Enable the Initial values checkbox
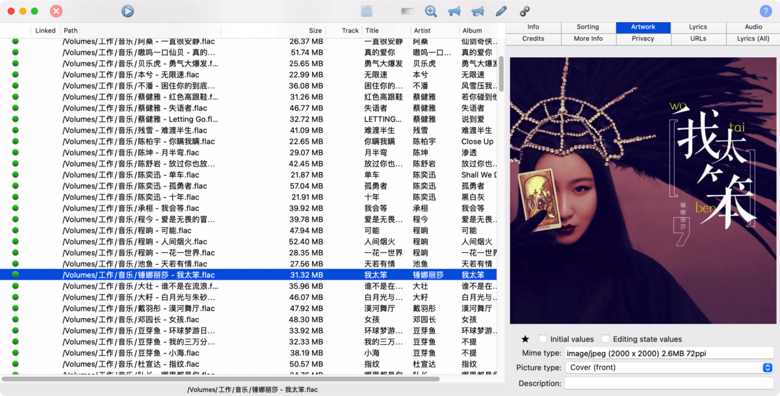Screen dimensions: 780x396 [543, 339]
